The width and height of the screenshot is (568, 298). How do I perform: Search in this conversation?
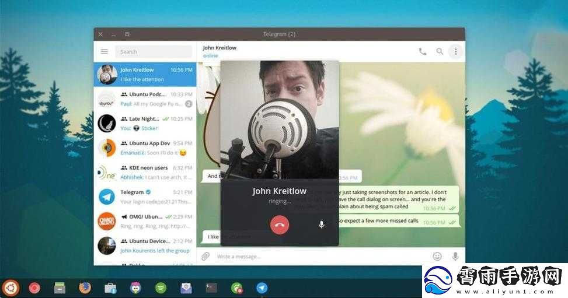440,51
